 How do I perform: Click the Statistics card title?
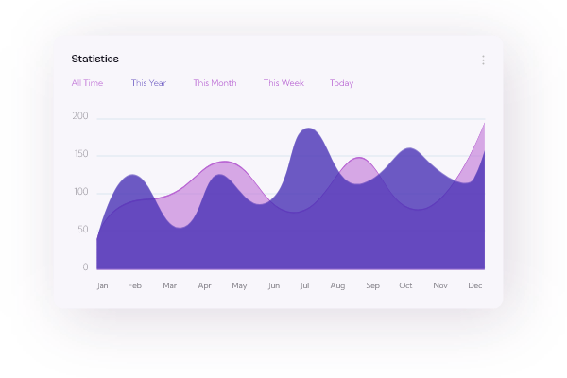tap(94, 59)
